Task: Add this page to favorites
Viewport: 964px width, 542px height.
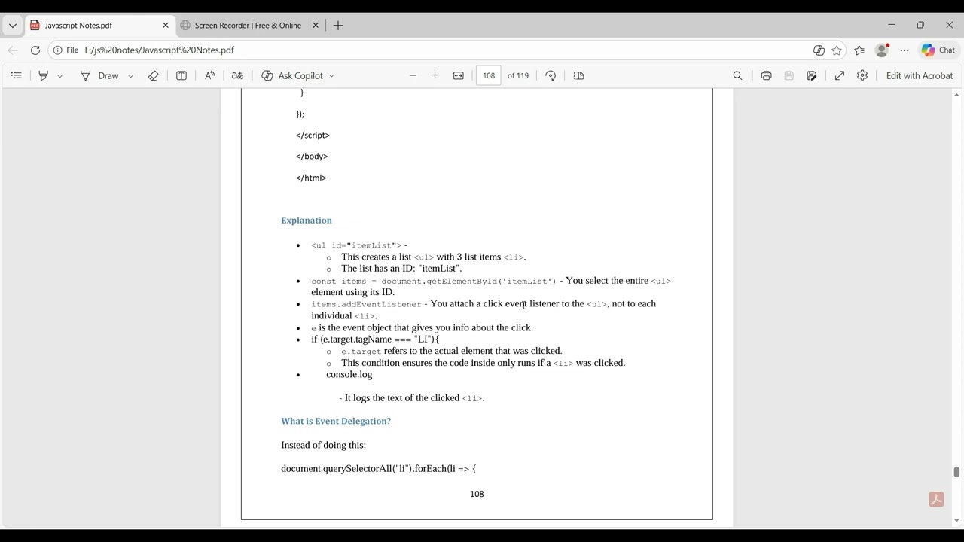Action: click(x=837, y=50)
